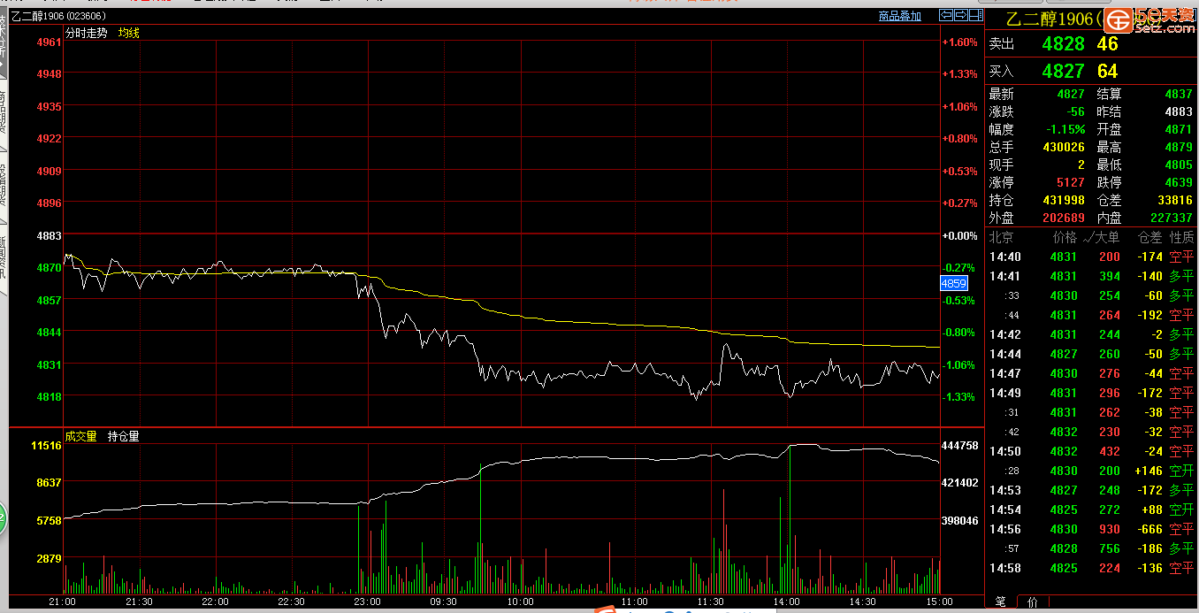Click the 涨停 value 5127
The image size is (1199, 613).
click(1071, 182)
